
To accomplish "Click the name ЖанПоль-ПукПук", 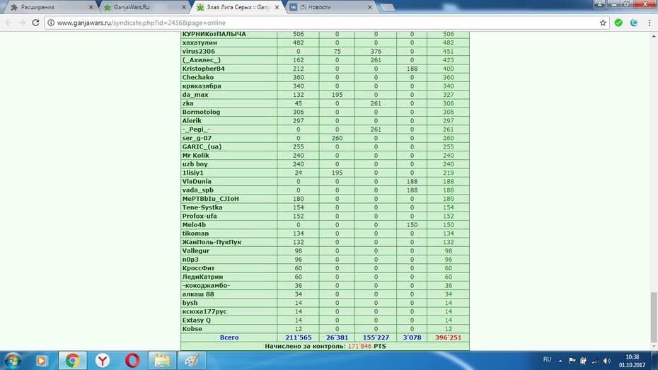I will coord(212,242).
